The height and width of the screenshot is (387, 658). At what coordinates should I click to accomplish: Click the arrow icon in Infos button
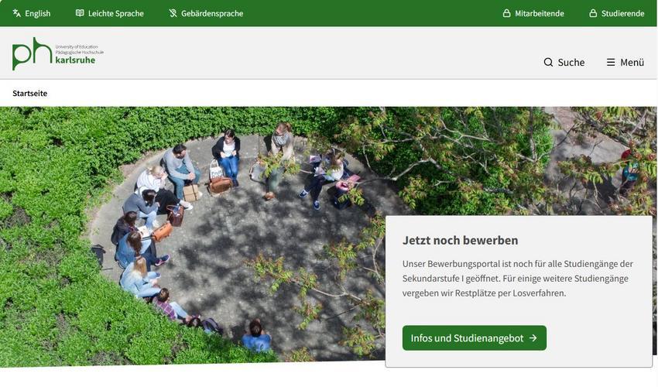[x=533, y=338]
